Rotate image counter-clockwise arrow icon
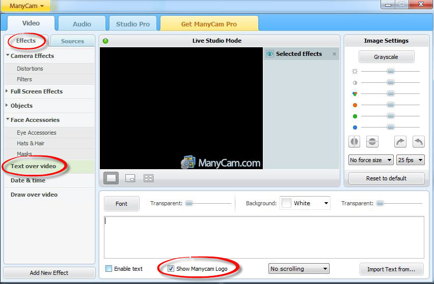 [x=419, y=142]
